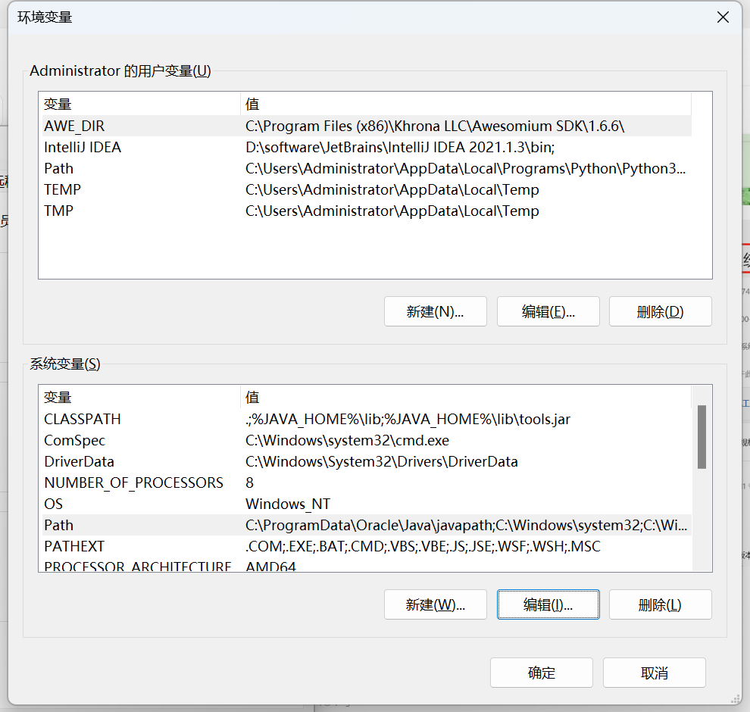Click 新建(W) to add a system variable
Viewport: 750px width, 712px height.
(x=435, y=604)
